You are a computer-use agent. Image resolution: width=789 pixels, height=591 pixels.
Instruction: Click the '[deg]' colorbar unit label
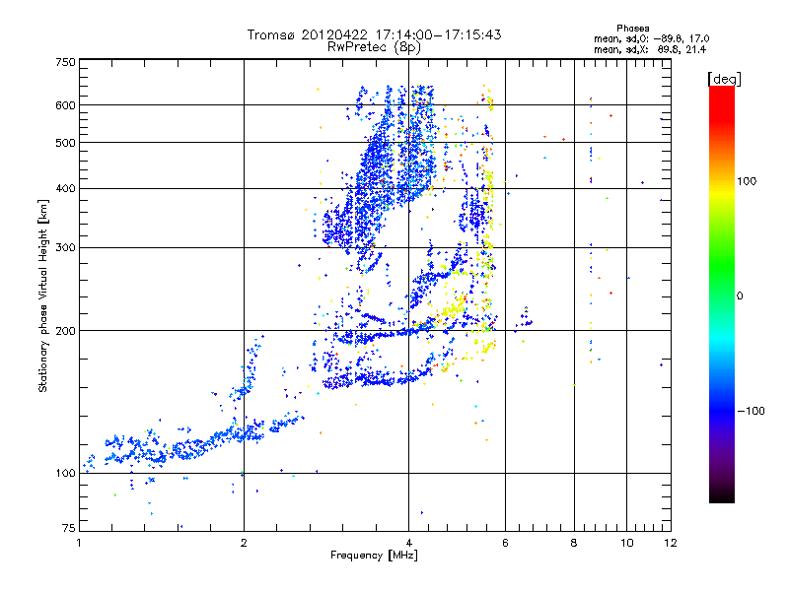coord(724,79)
